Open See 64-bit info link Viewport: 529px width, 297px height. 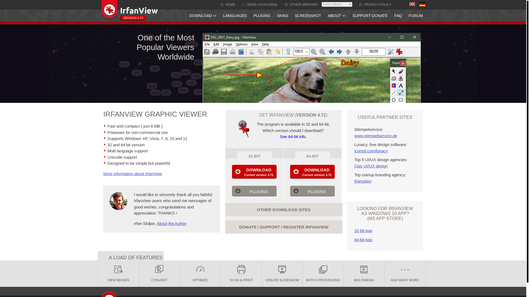293,137
